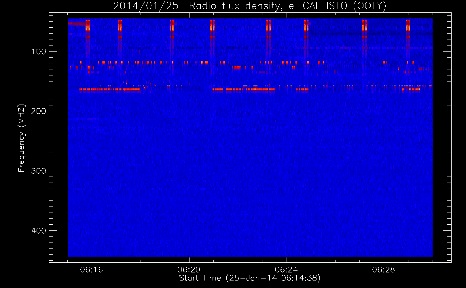Image resolution: width=466 pixels, height=288 pixels.
Task: Click the 06:16 time tick label
Action: click(x=92, y=270)
